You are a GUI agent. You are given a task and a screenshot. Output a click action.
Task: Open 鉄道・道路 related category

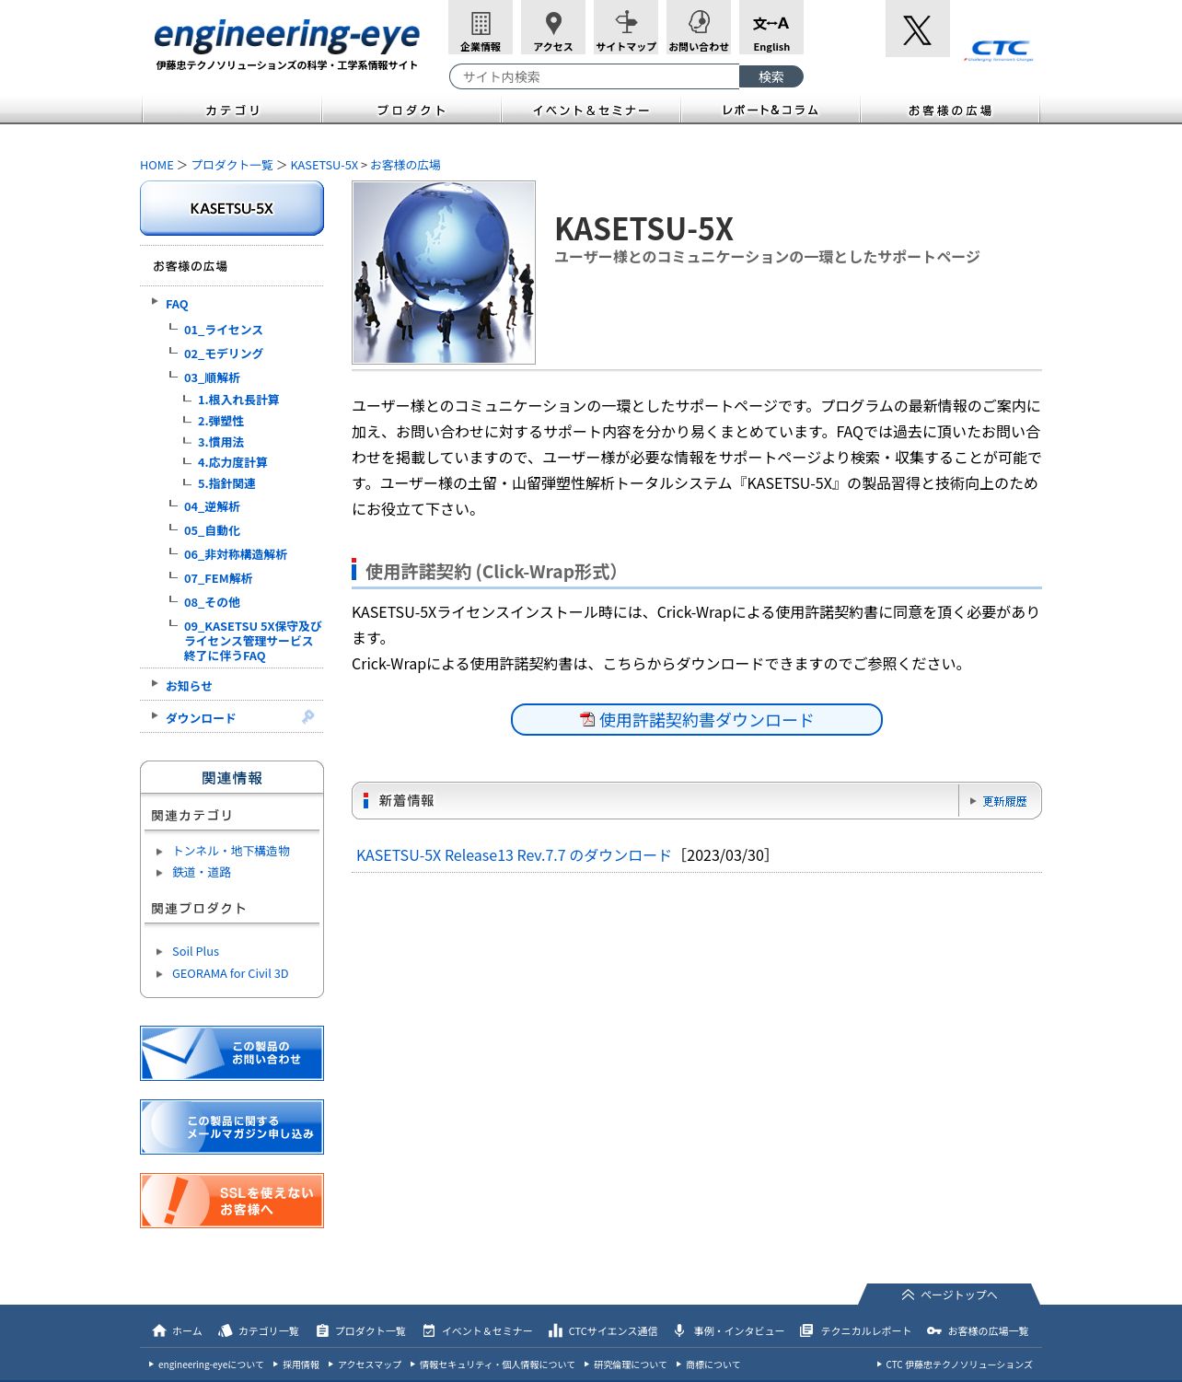[x=202, y=872]
